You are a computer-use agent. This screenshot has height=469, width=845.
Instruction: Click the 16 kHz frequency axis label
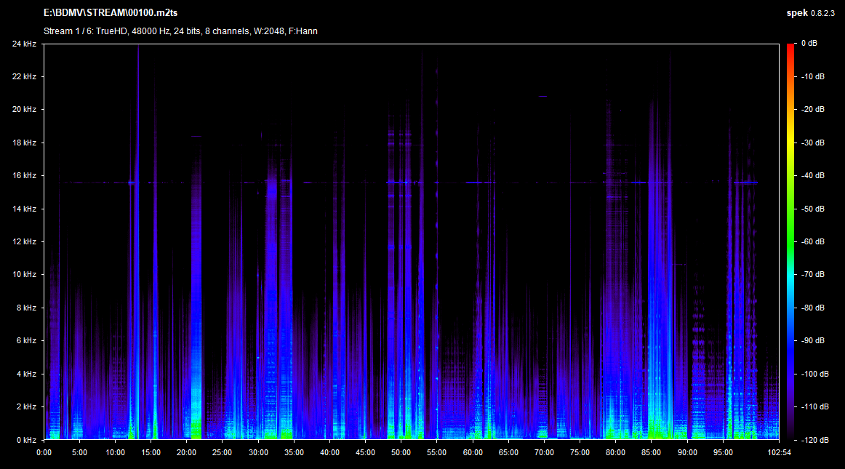[x=25, y=176]
